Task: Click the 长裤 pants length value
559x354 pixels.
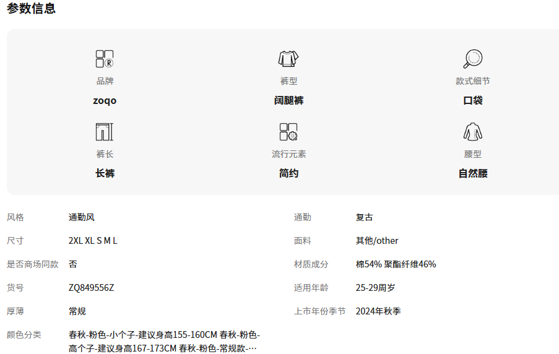Action: pyautogui.click(x=105, y=173)
